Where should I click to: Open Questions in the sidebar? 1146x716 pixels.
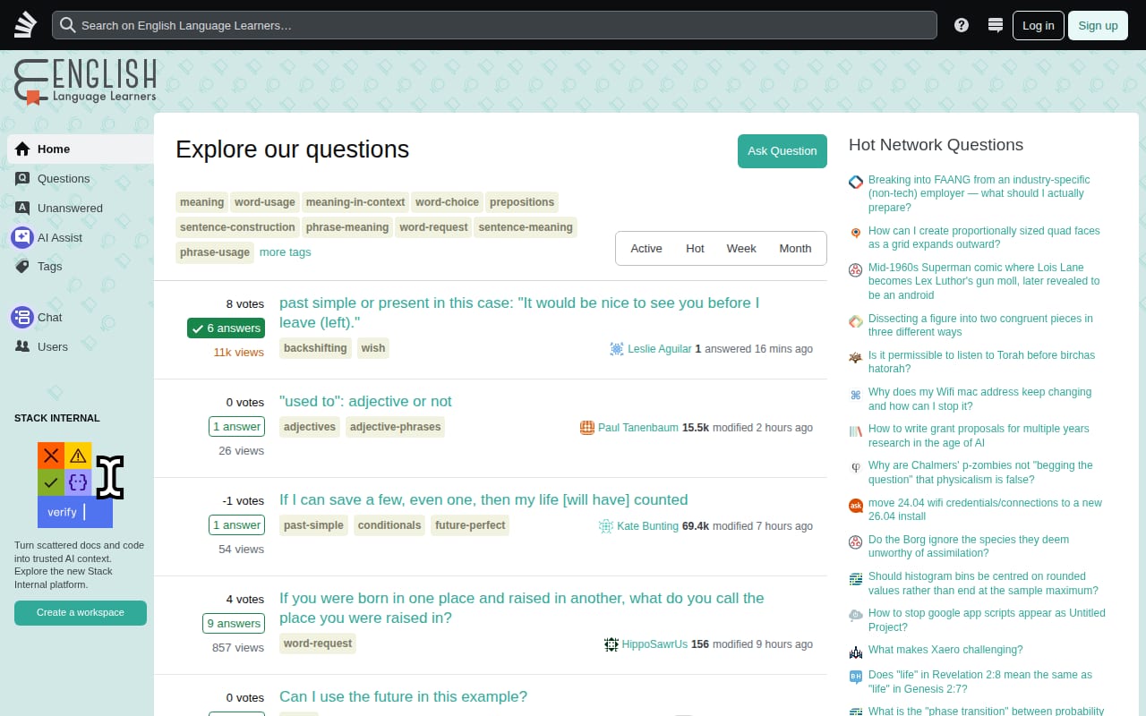click(81, 179)
